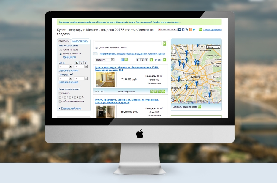
Task: Click the 'список метро' link
Action: [69, 57]
